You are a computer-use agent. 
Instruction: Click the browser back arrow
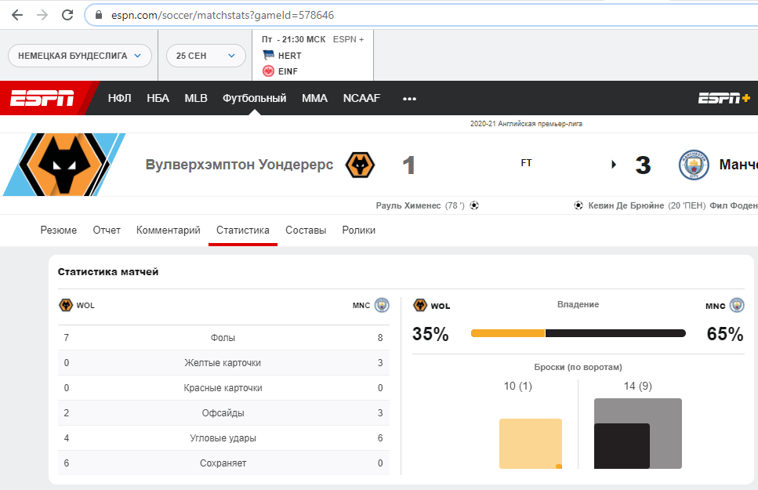tap(17, 15)
